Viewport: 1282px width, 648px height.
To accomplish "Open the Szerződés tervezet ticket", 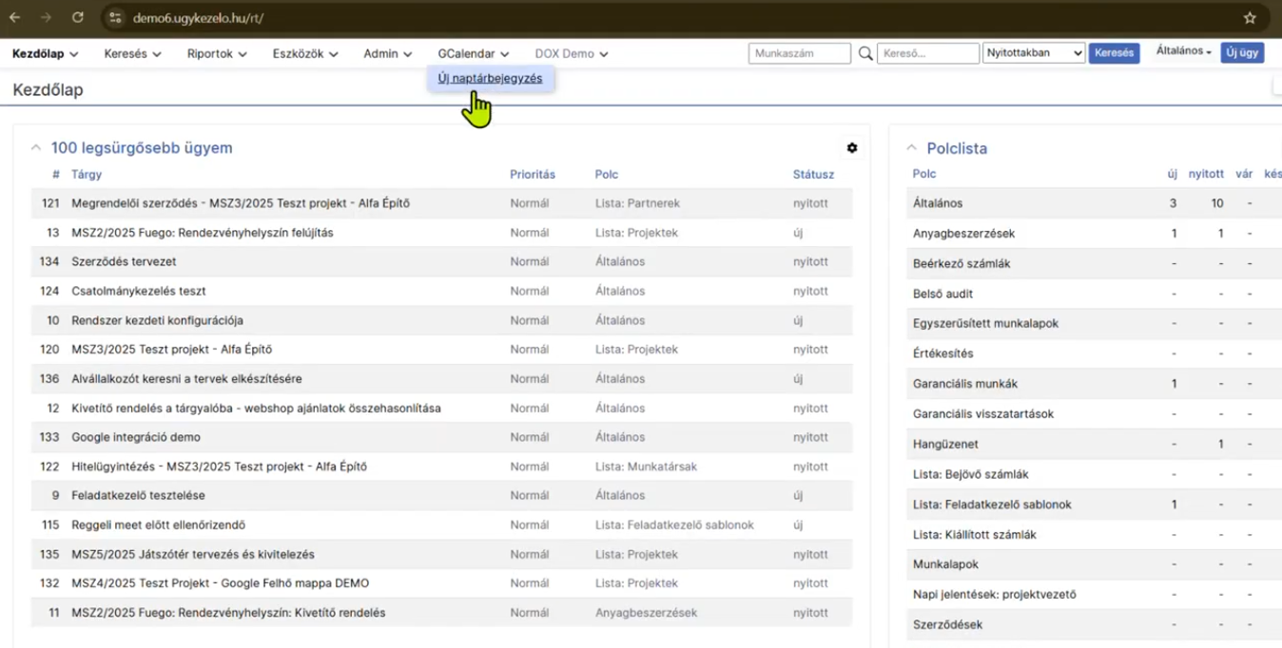I will [124, 261].
